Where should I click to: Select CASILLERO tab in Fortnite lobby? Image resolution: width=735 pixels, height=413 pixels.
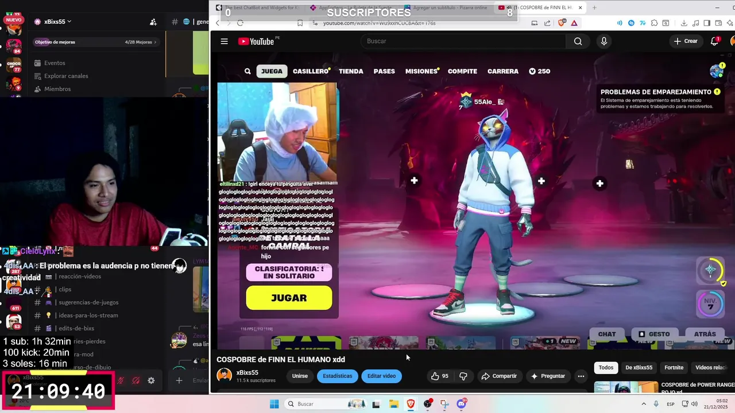(311, 71)
